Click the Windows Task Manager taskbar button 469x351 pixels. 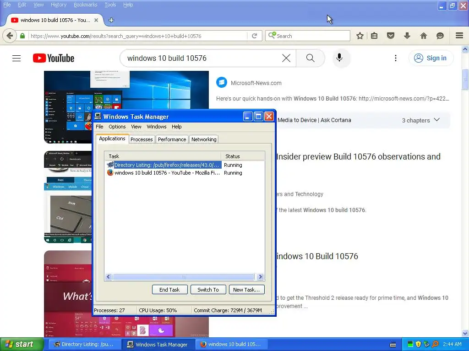pos(158,344)
